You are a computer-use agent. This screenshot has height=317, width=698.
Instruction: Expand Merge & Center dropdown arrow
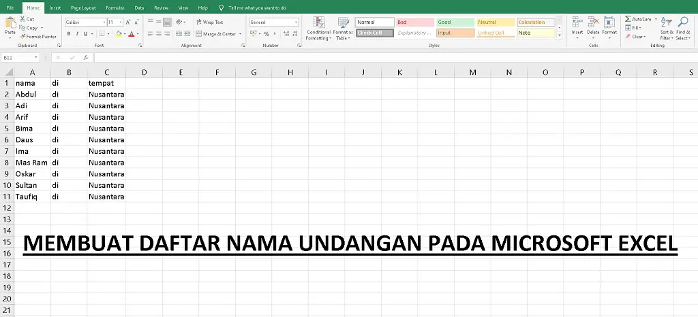[x=241, y=34]
